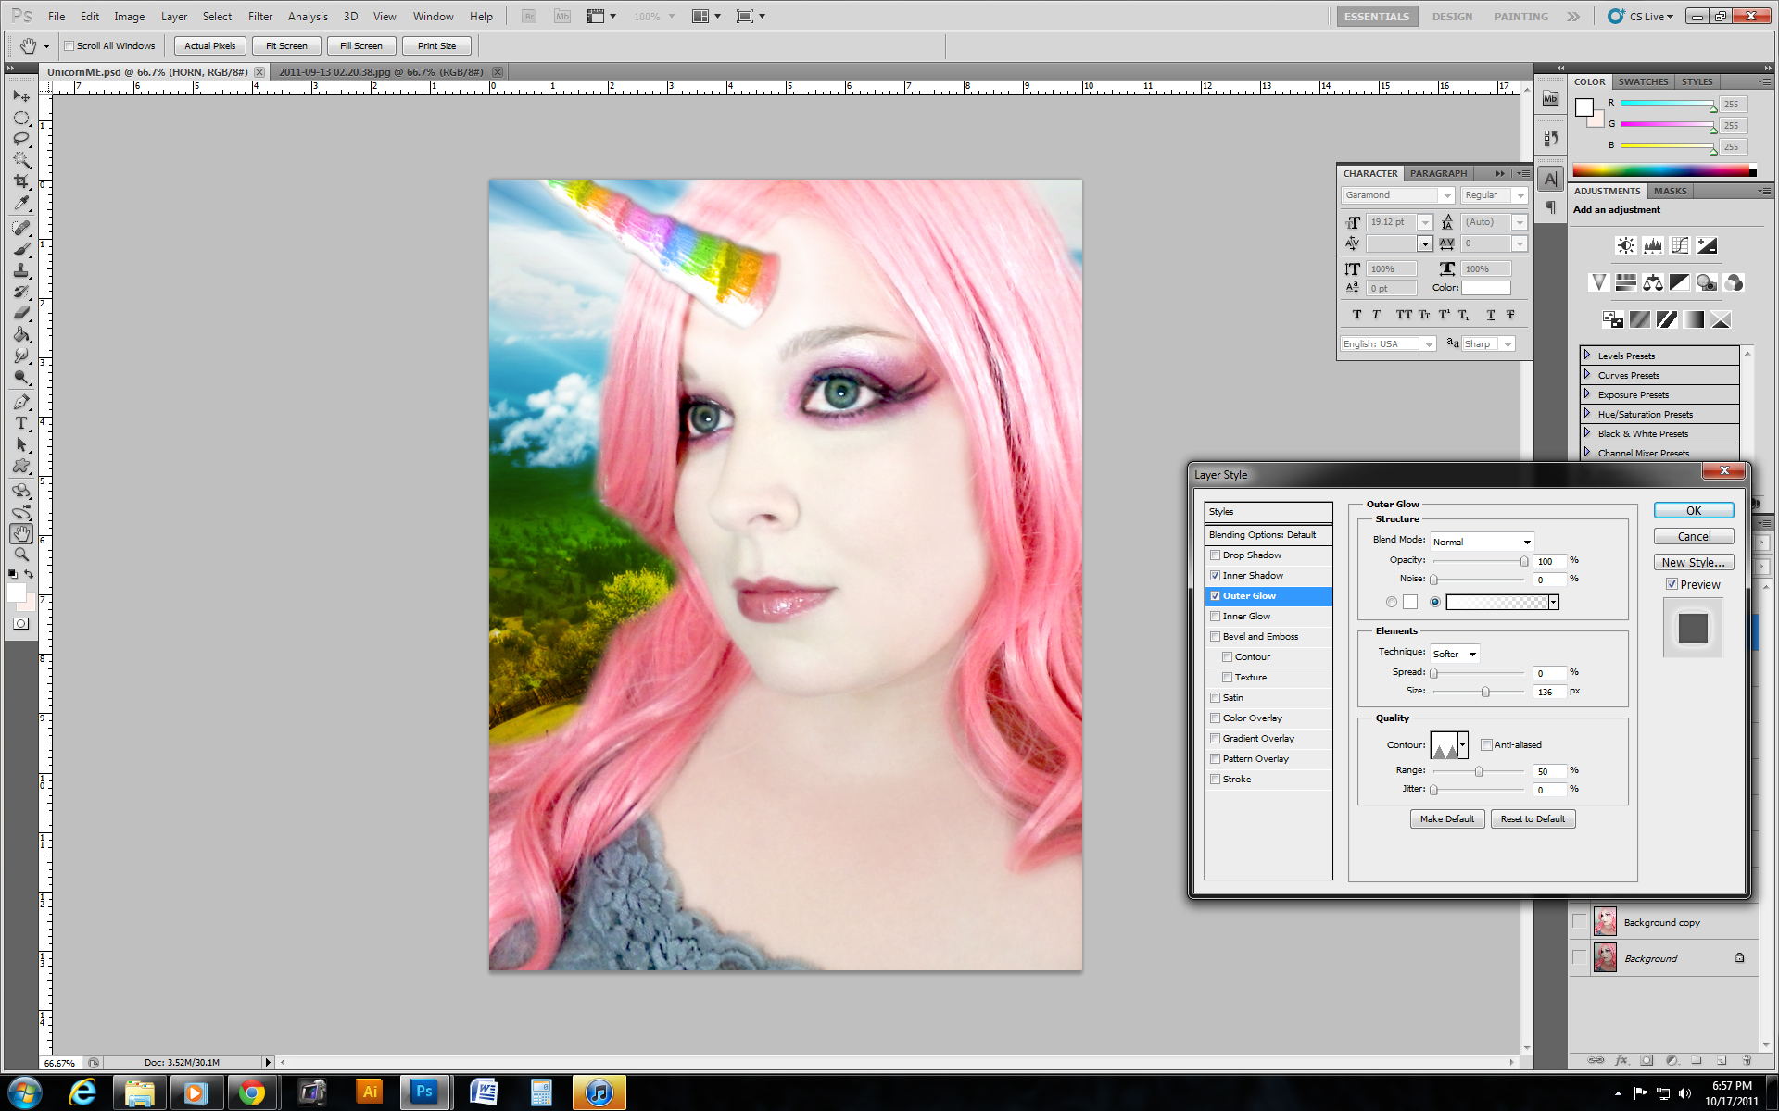Select the Dodge tool
The height and width of the screenshot is (1111, 1779).
point(21,377)
